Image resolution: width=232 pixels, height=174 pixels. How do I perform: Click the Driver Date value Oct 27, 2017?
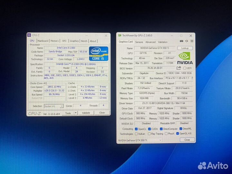[145, 108]
